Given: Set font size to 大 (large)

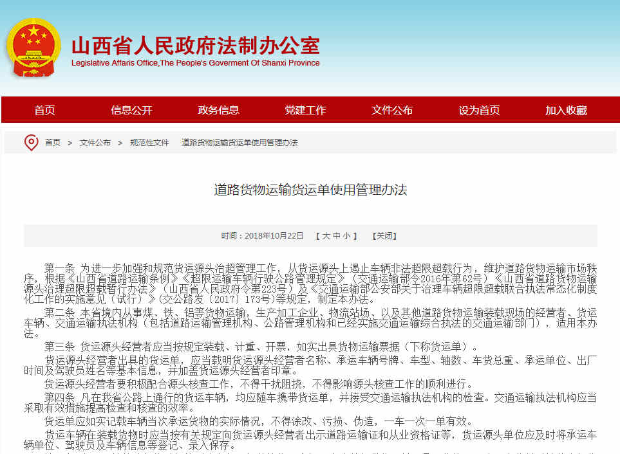Looking at the screenshot, I should point(326,236).
